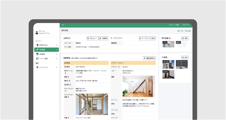Click the 物件詳細 page title

tap(65, 30)
